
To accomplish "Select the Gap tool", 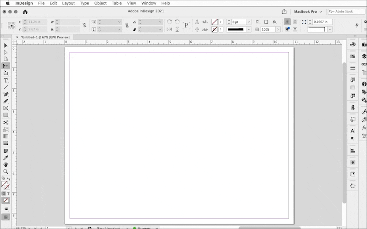I will (6, 66).
